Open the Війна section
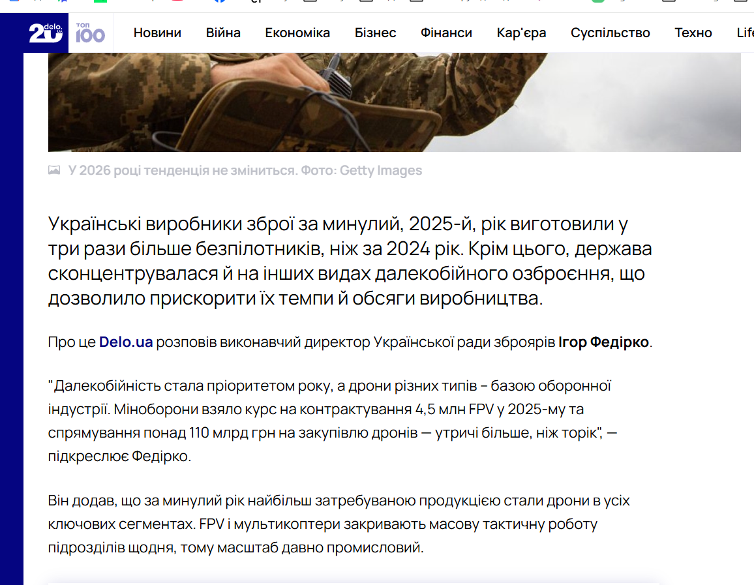This screenshot has height=585, width=754. tap(224, 32)
